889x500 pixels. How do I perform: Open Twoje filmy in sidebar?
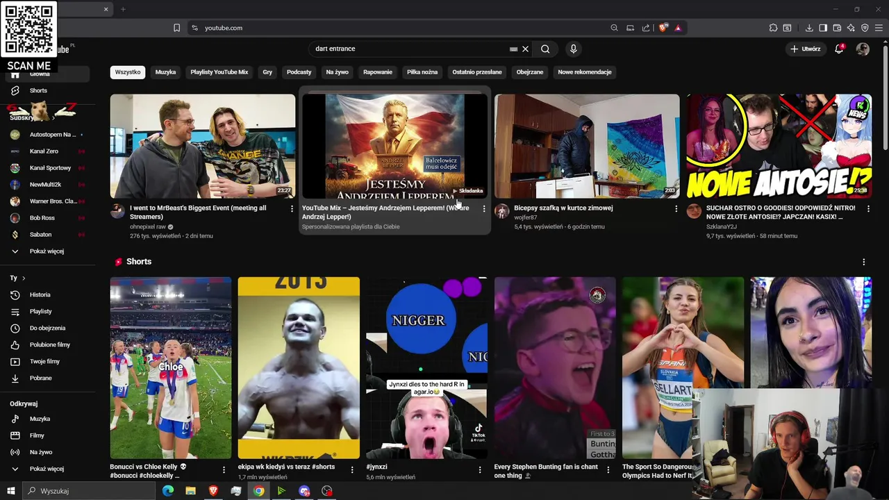(x=44, y=361)
